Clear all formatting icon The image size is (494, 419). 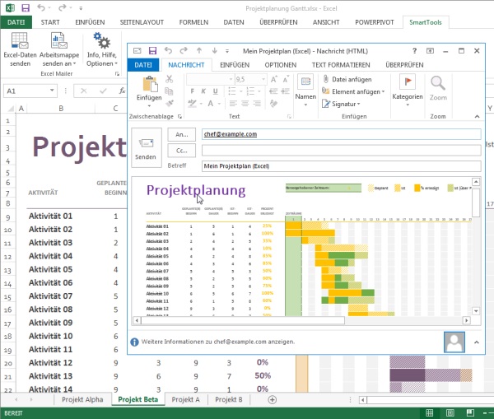[x=273, y=104]
